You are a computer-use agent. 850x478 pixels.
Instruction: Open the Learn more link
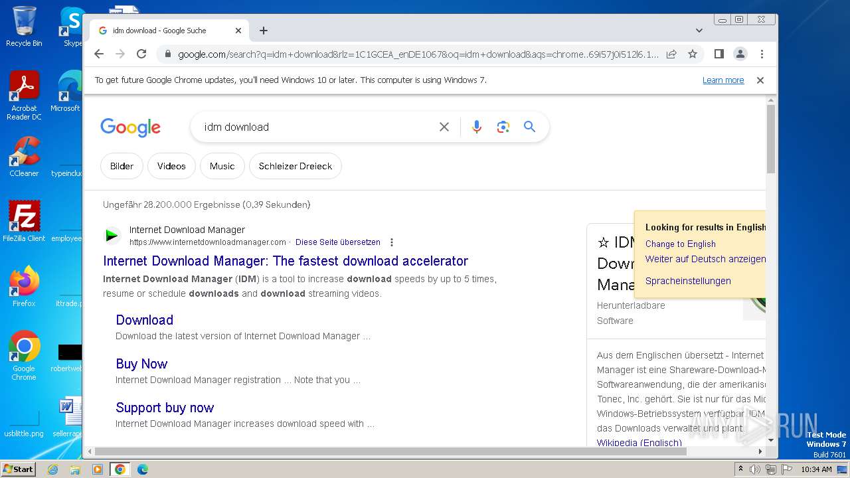(x=723, y=80)
